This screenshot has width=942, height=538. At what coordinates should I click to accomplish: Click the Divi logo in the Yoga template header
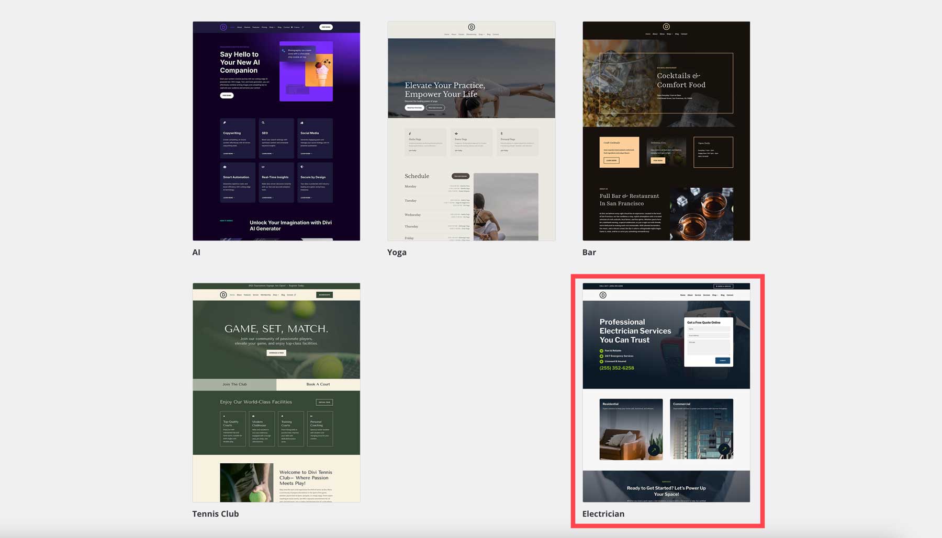471,27
